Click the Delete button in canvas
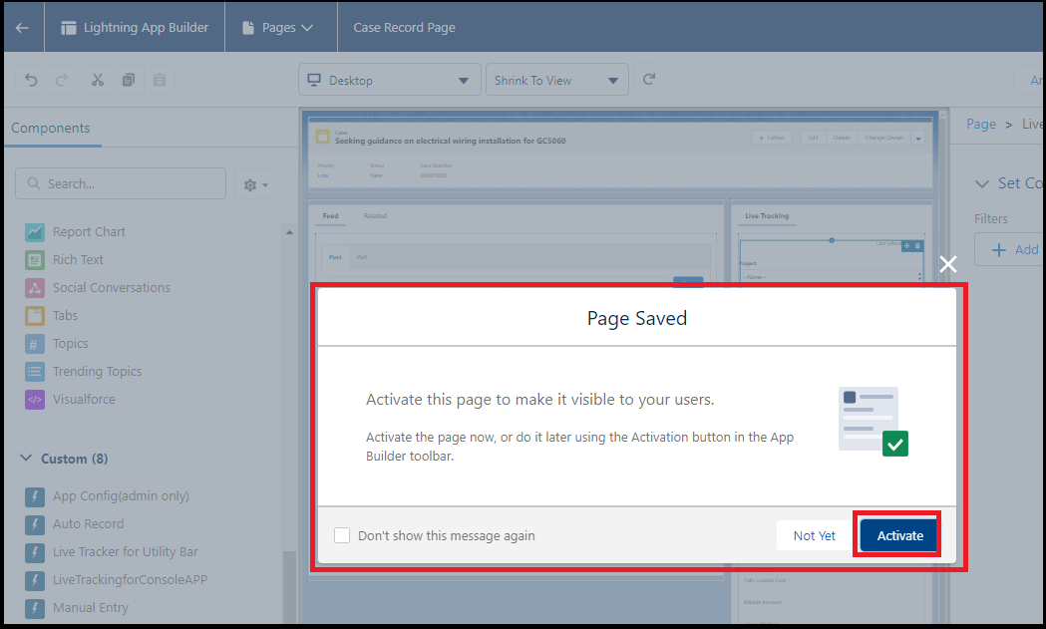The height and width of the screenshot is (629, 1046). click(x=842, y=138)
